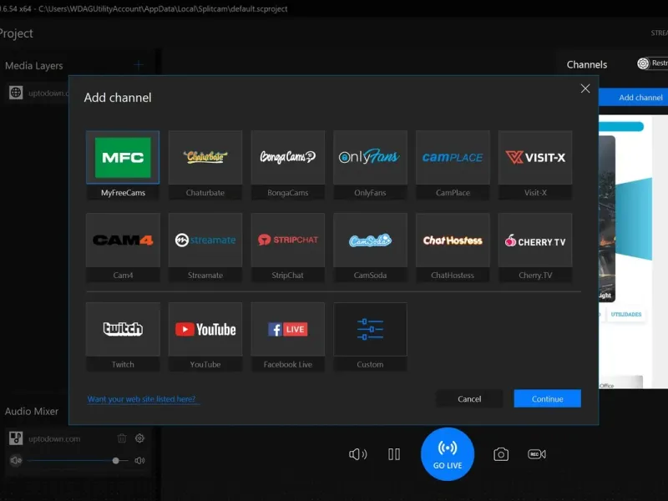
Task: Toggle speaker output below the preview
Action: coord(358,454)
